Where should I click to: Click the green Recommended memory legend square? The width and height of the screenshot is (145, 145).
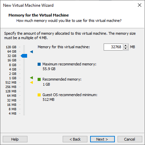click(39, 79)
